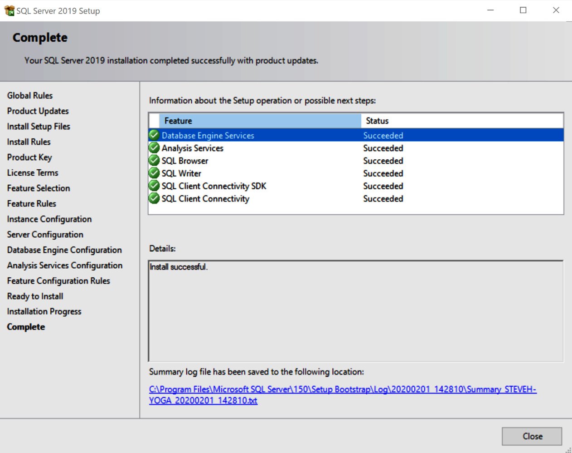Click green check icon beside Analysis Services
Image resolution: width=572 pixels, height=453 pixels.
[x=154, y=148]
